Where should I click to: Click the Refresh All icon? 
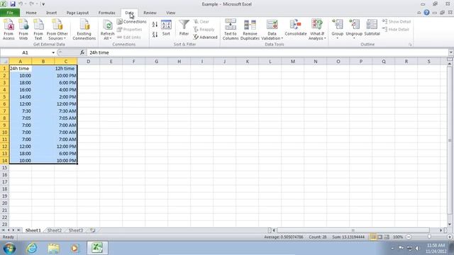[107, 29]
